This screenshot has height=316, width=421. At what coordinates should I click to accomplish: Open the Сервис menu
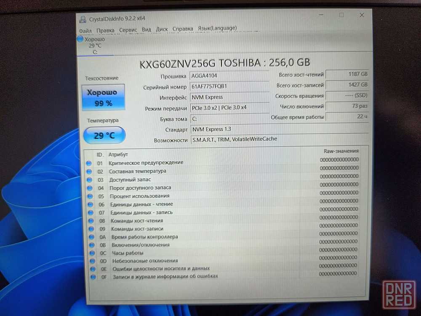tap(128, 30)
